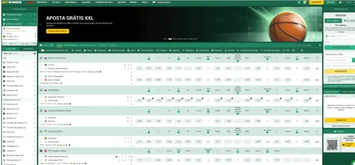The width and height of the screenshot is (355, 165).
Task: Select the first banner pagination dot
Action: pyautogui.click(x=164, y=39)
